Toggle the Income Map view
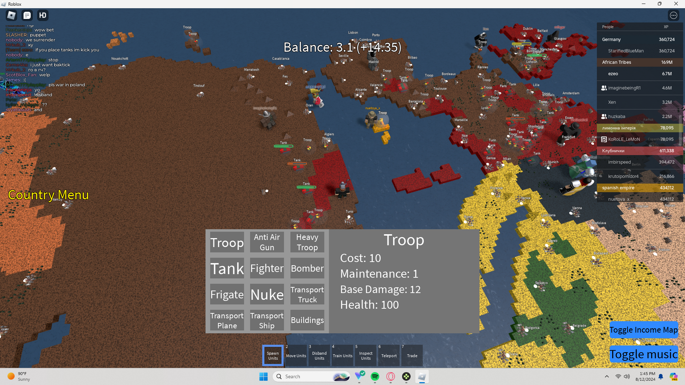This screenshot has width=685, height=385. click(643, 330)
